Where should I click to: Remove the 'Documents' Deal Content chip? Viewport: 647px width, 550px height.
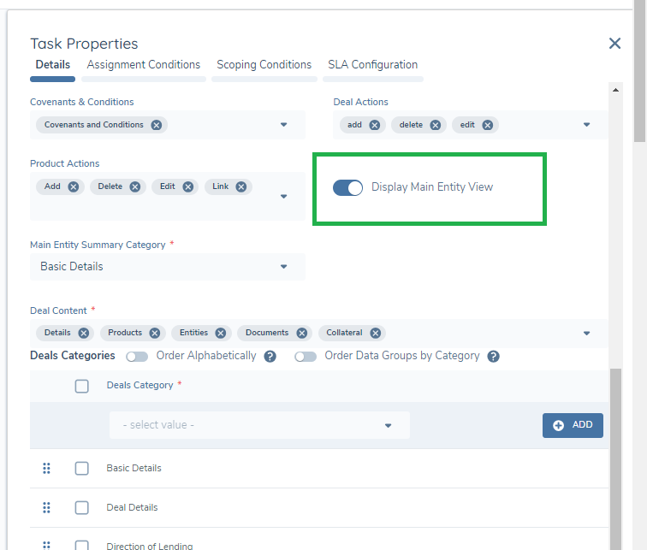click(301, 333)
